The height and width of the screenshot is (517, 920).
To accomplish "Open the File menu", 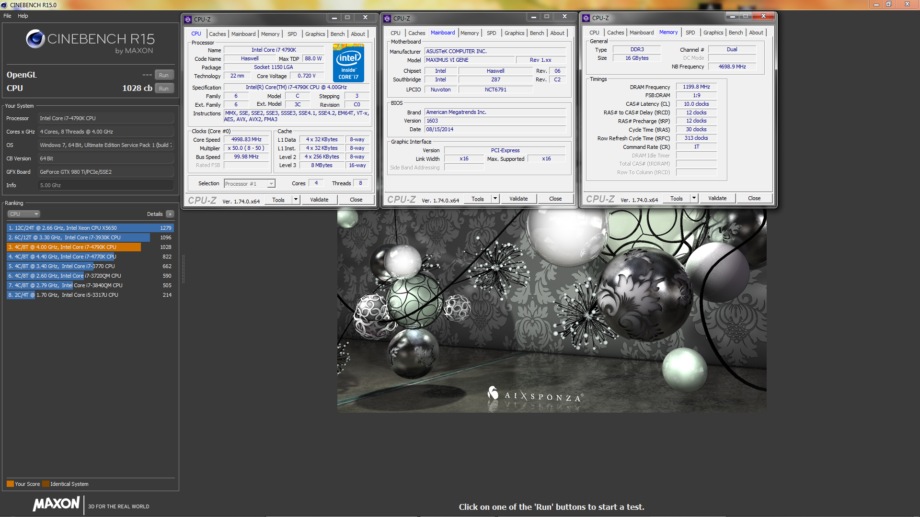I will coord(7,16).
